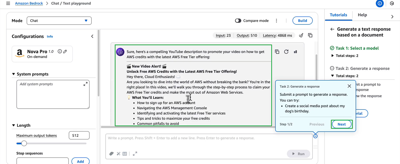The height and width of the screenshot is (164, 400).
Task: Edit the Nova Pro model with pencil icon
Action: pos(65,51)
